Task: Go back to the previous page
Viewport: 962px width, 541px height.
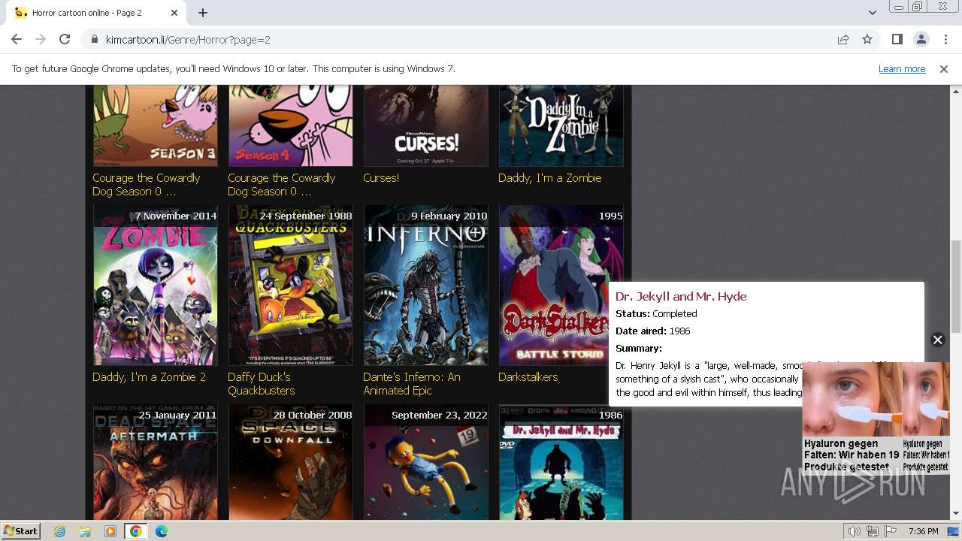Action: coord(17,39)
